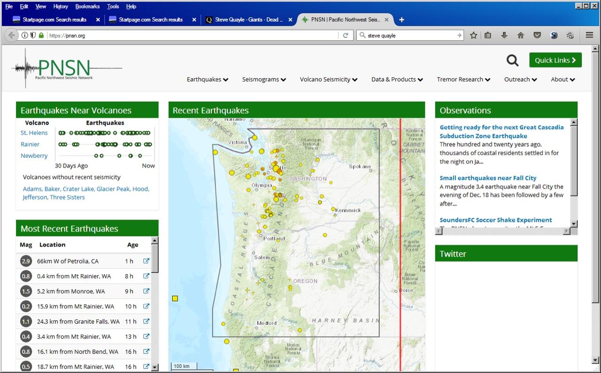Click the St. Helens volcano link
601x373 pixels.
pyautogui.click(x=34, y=133)
